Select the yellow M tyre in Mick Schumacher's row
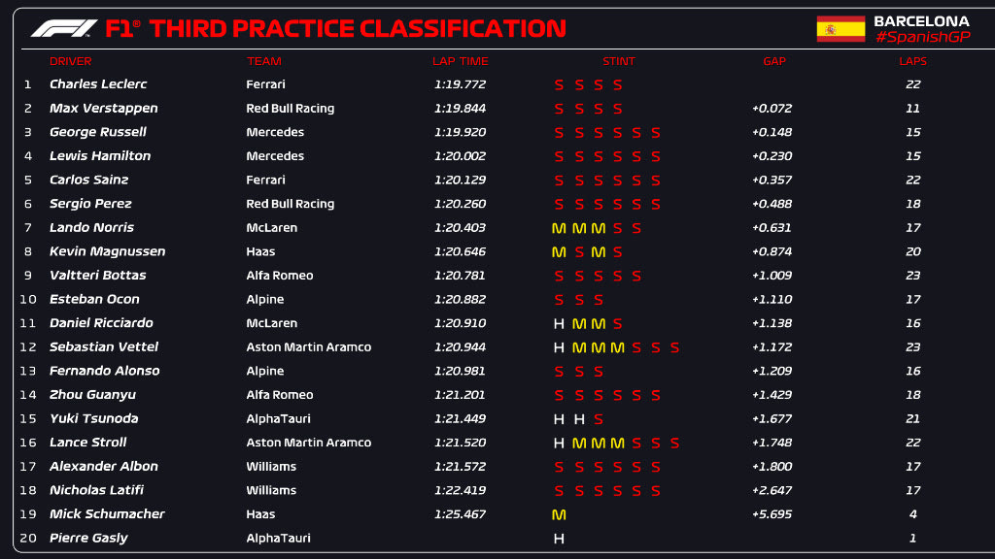This screenshot has height=559, width=995. (x=559, y=514)
